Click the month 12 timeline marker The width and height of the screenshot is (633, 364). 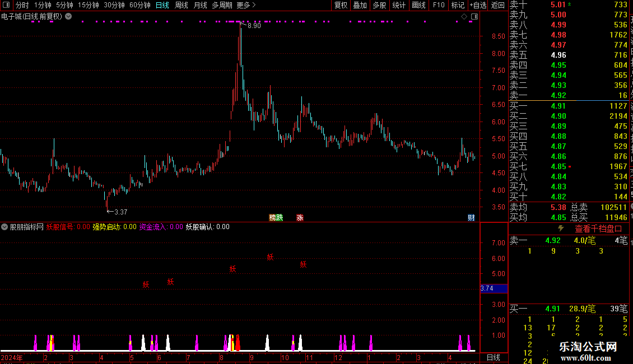338,357
